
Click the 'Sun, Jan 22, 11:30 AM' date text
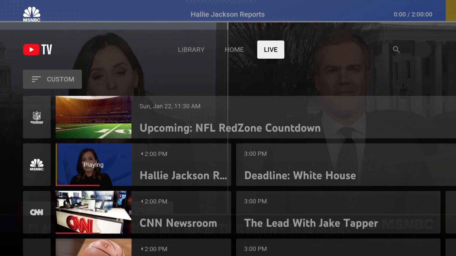click(170, 106)
